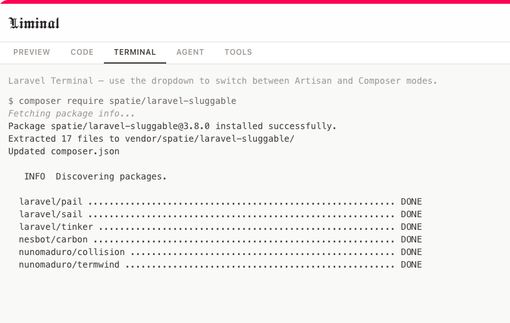Click the 'Updated composer.json' line

[x=64, y=152]
